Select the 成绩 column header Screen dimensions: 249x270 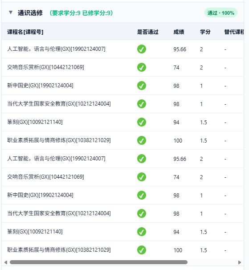point(179,32)
